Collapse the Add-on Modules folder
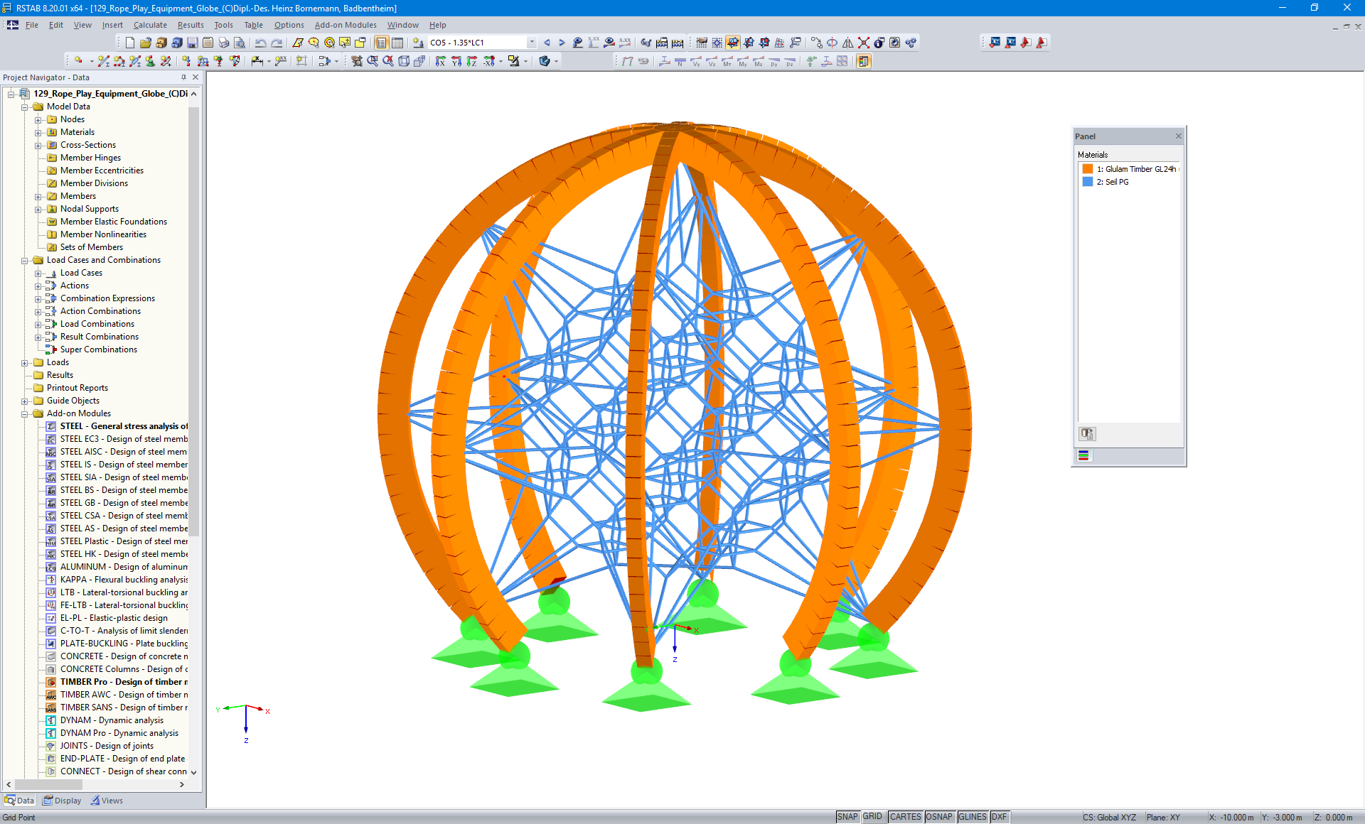This screenshot has width=1365, height=824. tap(25, 414)
